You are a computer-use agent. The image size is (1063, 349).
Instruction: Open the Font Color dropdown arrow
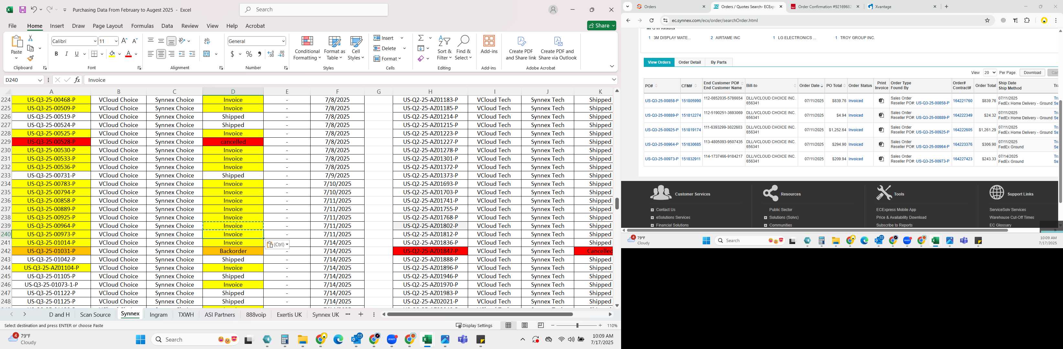point(136,54)
